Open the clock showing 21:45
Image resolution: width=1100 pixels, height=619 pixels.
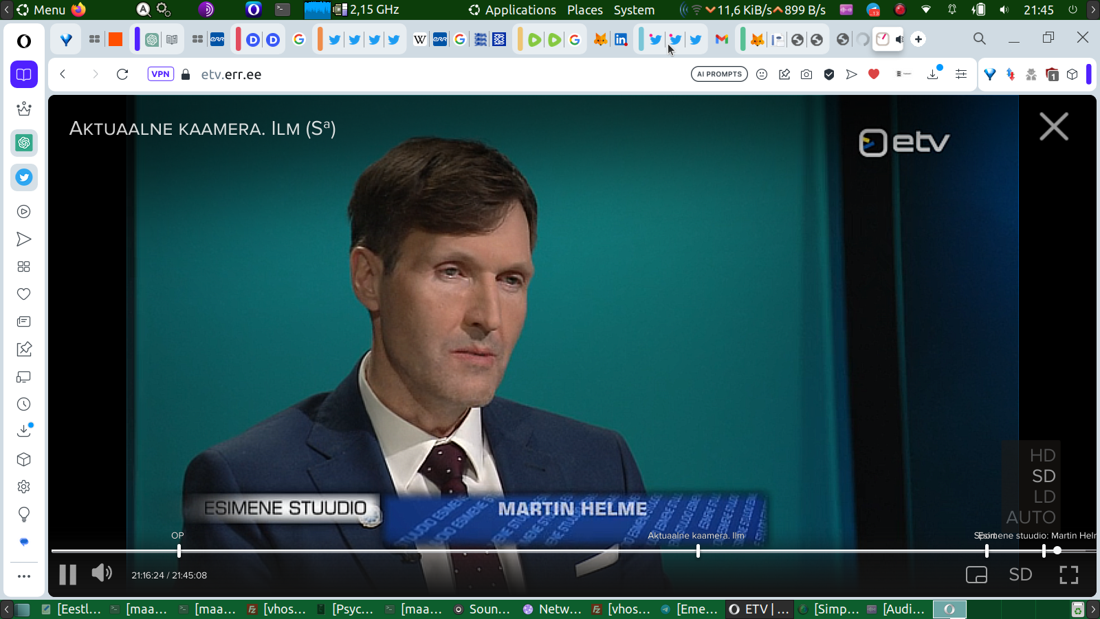[x=1038, y=10]
